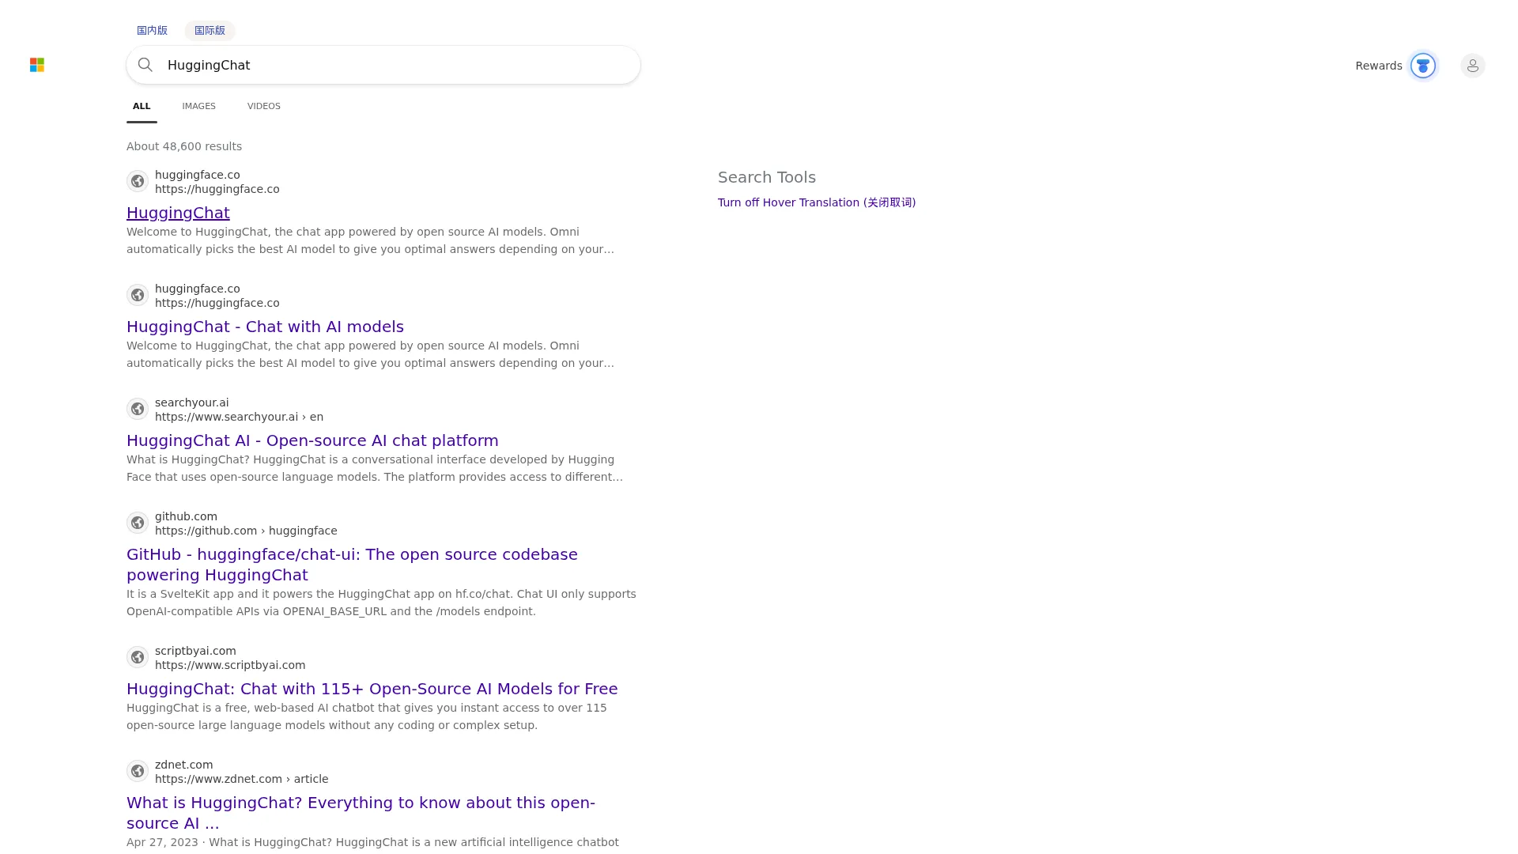
Task: Select the ALL results tab
Action: tap(142, 106)
